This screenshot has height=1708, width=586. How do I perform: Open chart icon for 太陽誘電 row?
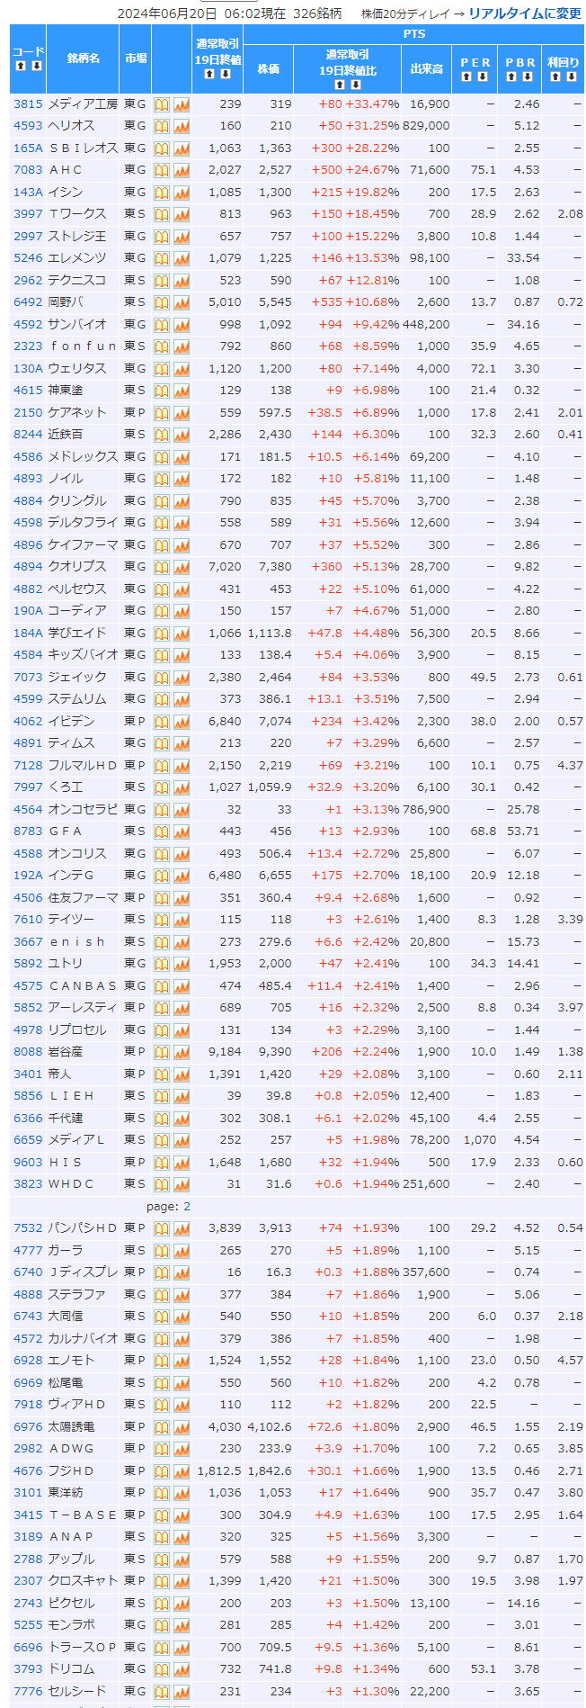(x=182, y=1427)
